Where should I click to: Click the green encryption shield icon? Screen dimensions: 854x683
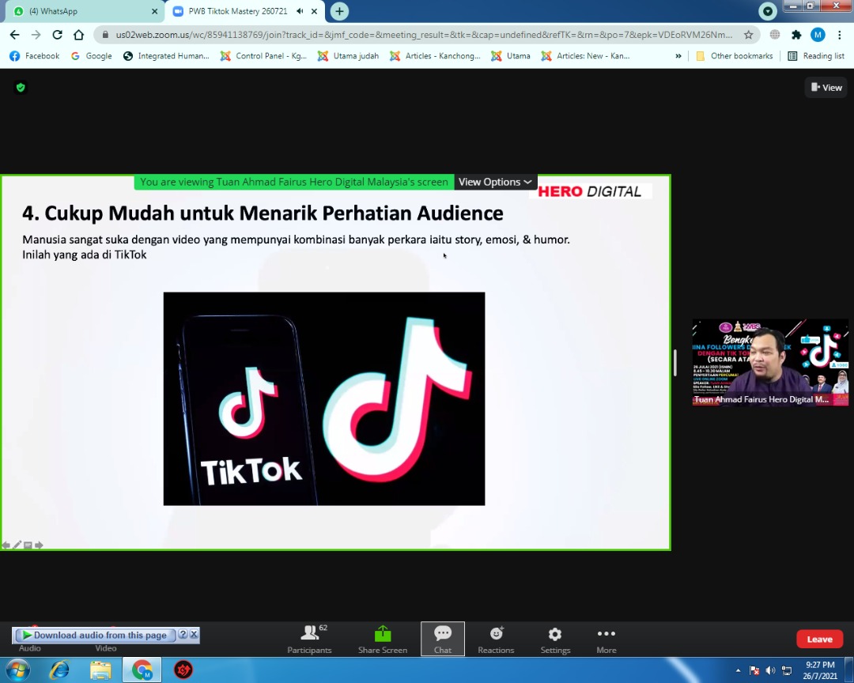point(21,88)
